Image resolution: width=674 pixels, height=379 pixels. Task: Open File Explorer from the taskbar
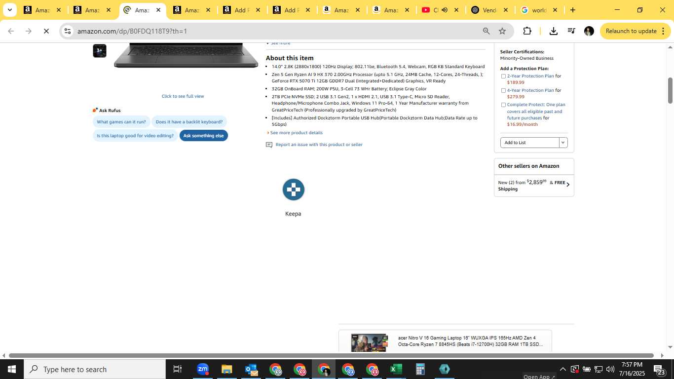click(x=226, y=369)
